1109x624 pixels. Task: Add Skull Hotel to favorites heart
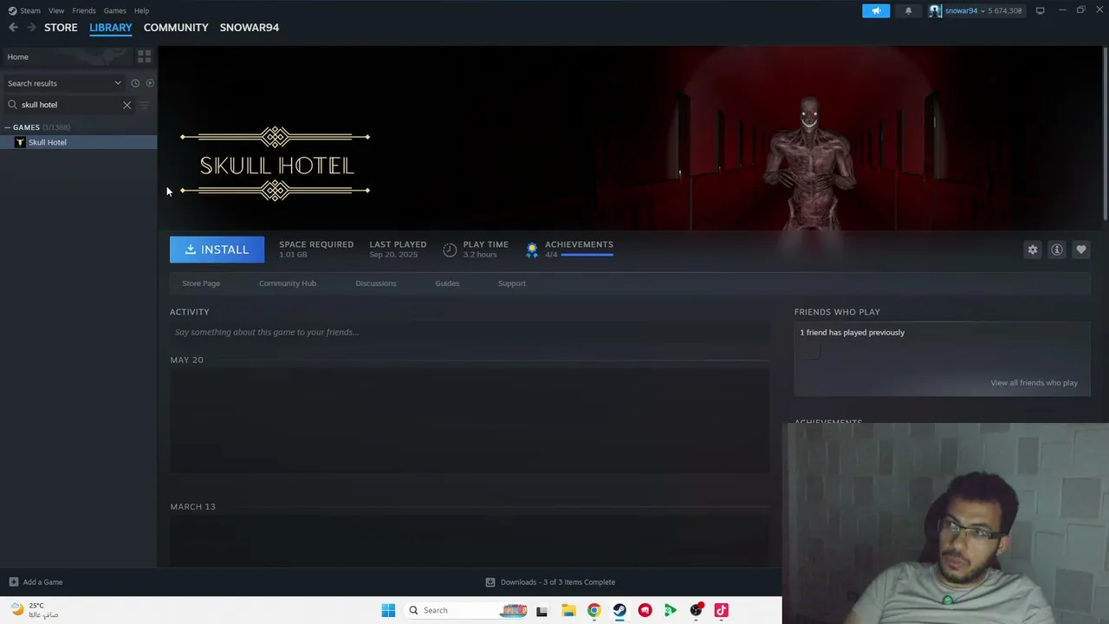click(x=1080, y=250)
